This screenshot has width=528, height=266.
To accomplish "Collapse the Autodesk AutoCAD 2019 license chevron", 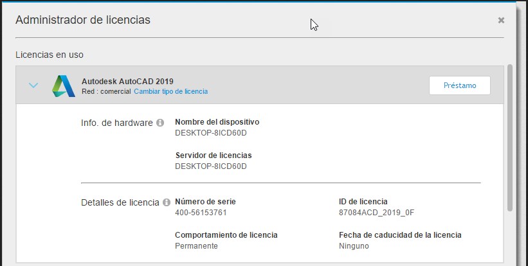I will pos(33,85).
